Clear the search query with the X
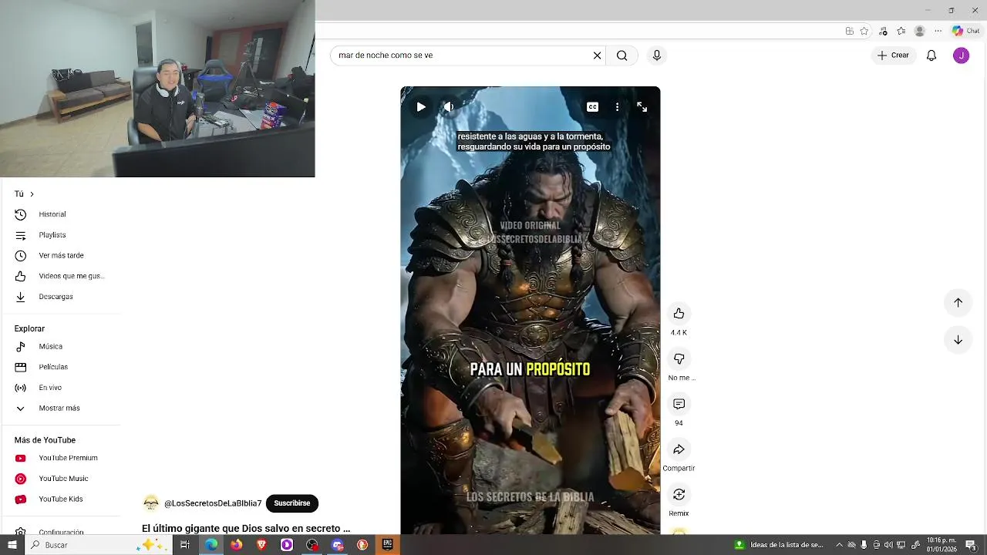Screen dimensions: 987x555 [597, 55]
